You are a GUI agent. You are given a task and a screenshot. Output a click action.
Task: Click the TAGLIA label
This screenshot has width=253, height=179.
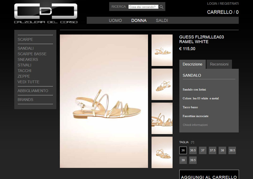184,142
